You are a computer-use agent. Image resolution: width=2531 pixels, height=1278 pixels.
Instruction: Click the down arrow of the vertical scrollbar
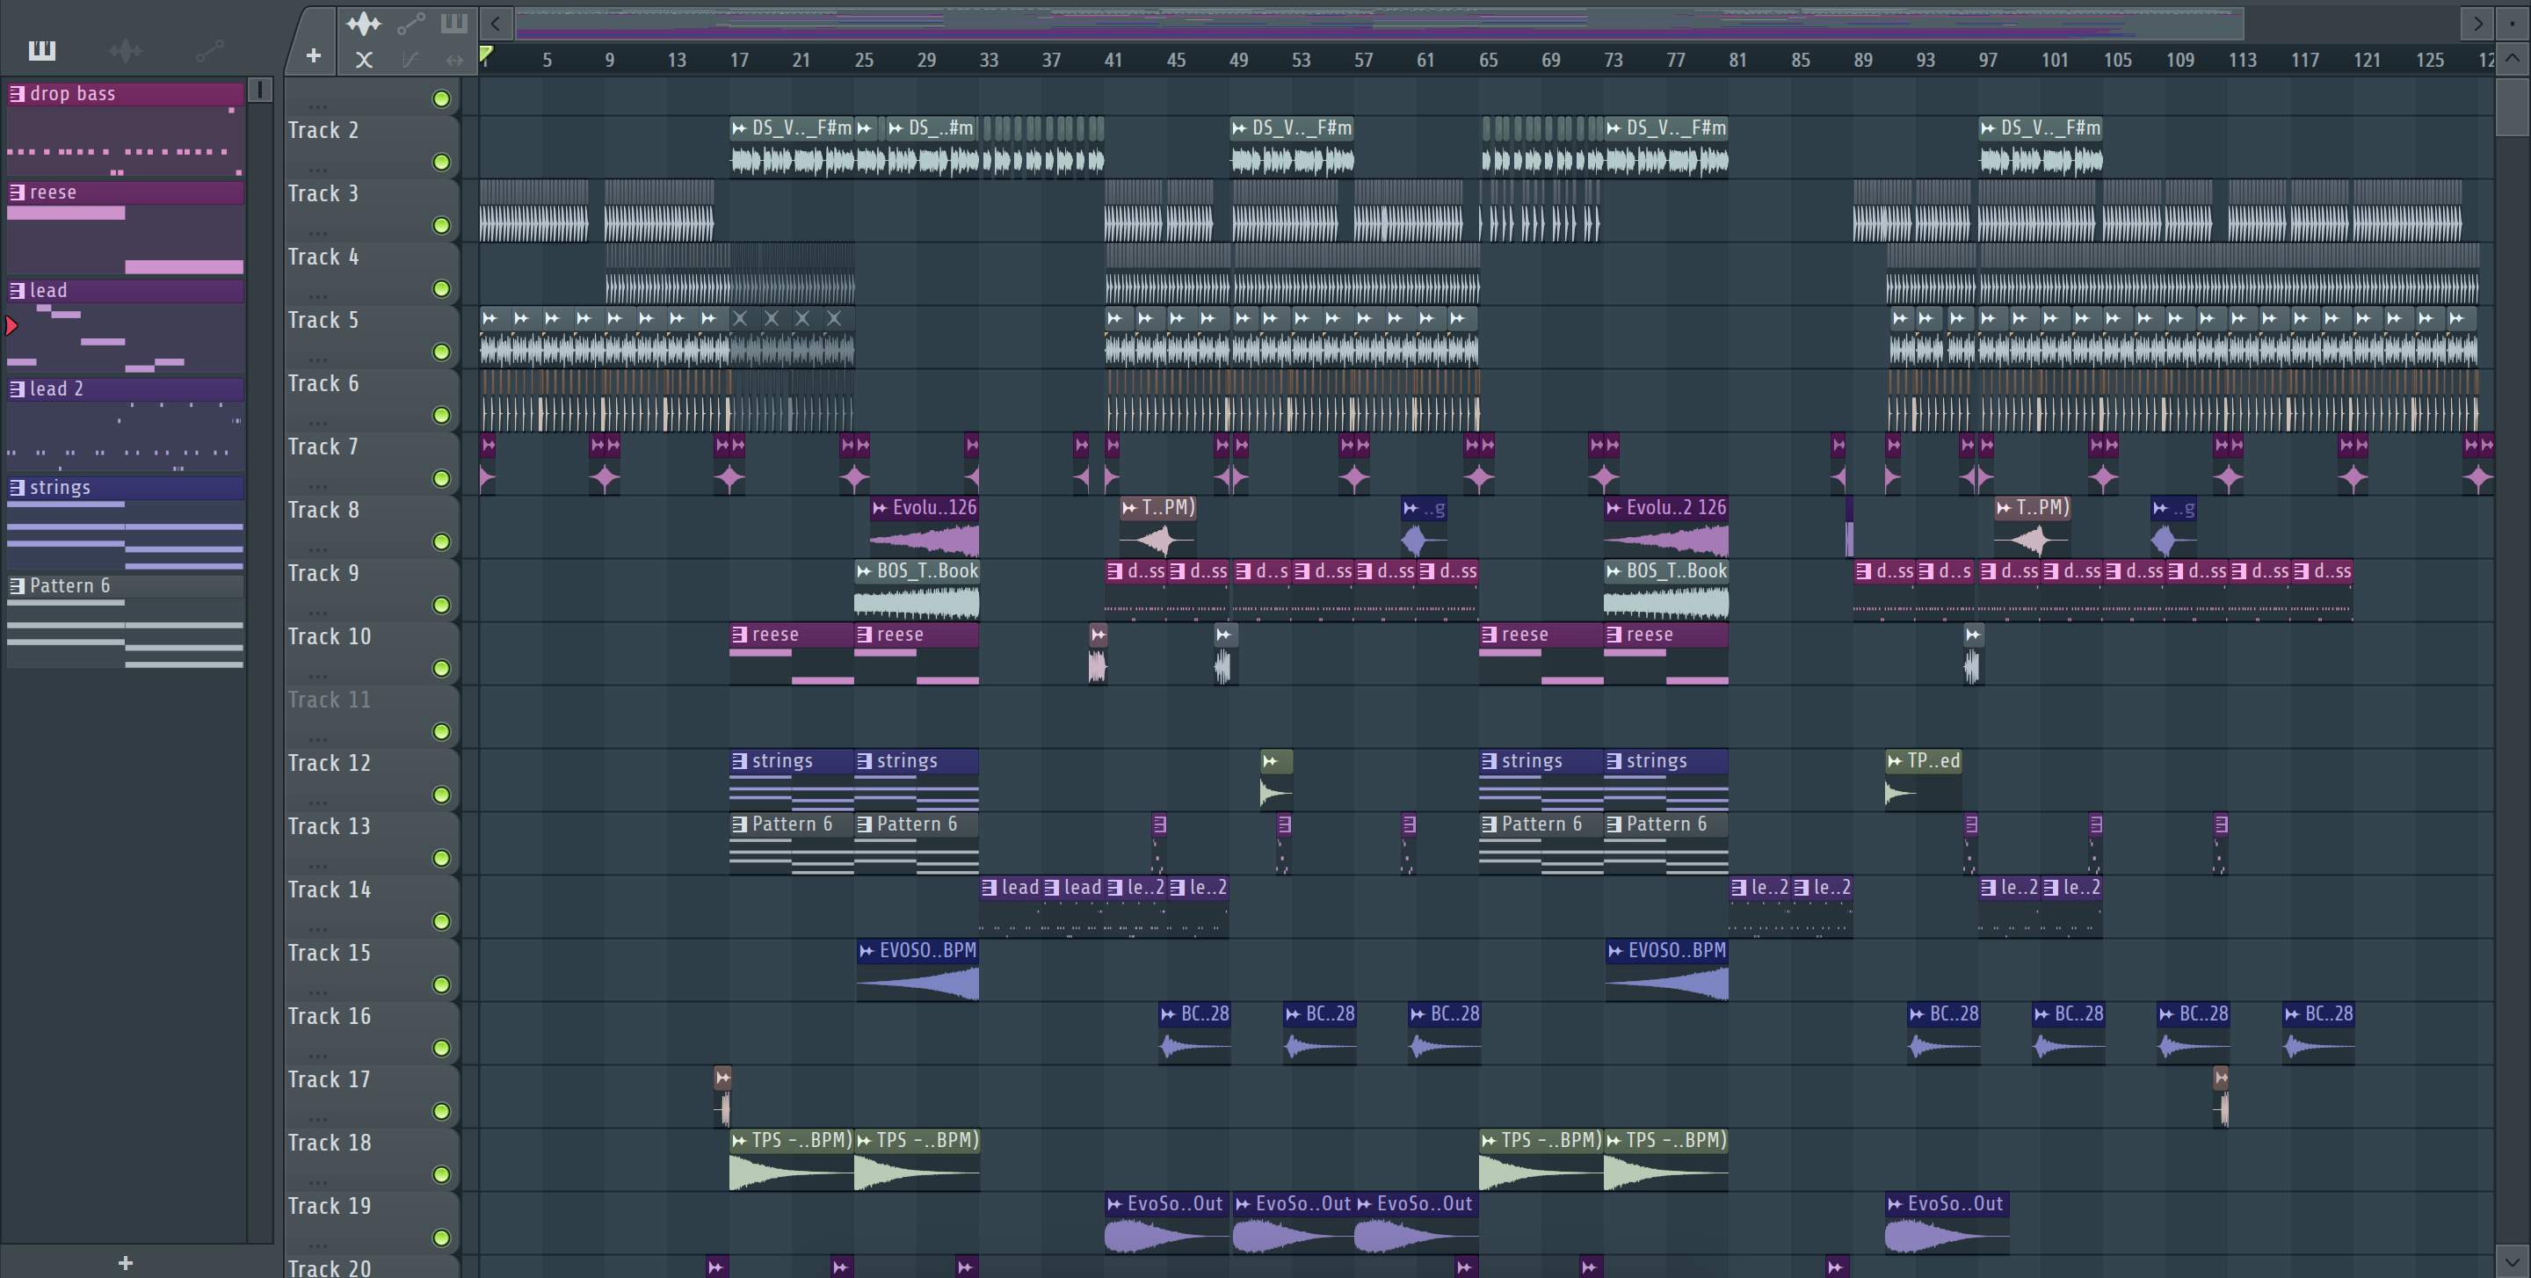tap(2512, 1260)
